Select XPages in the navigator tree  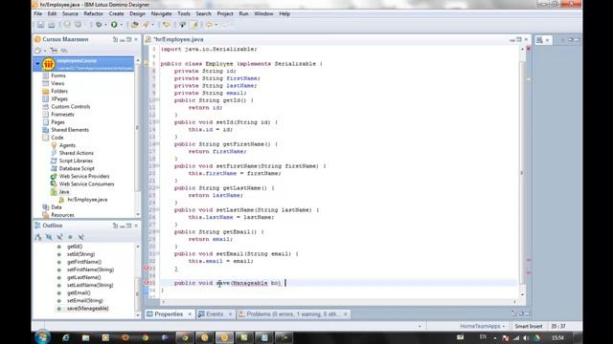tap(59, 98)
